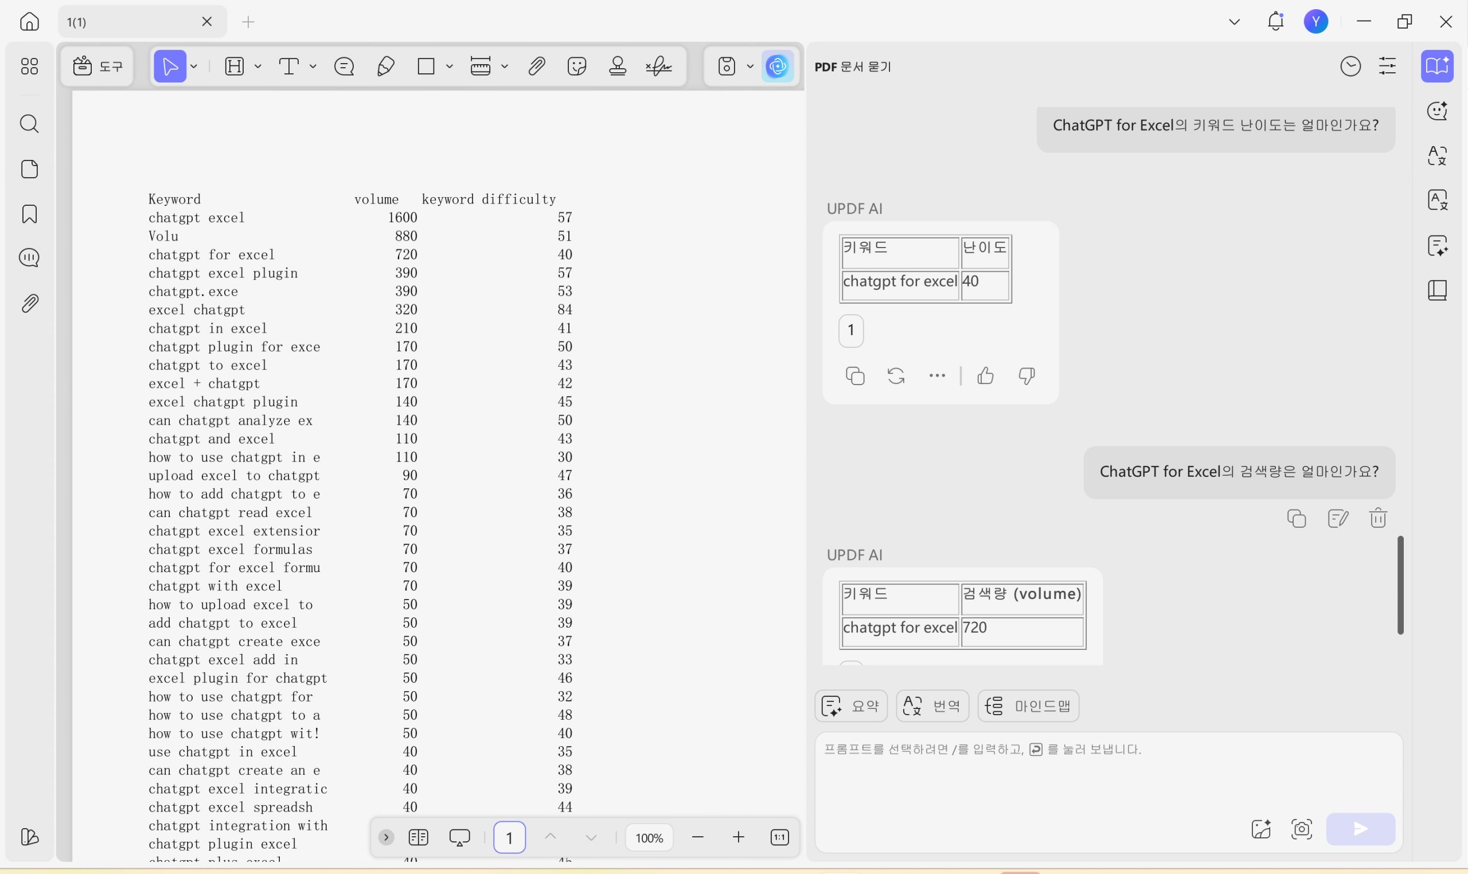Open the 도구 tools menu

pos(98,66)
